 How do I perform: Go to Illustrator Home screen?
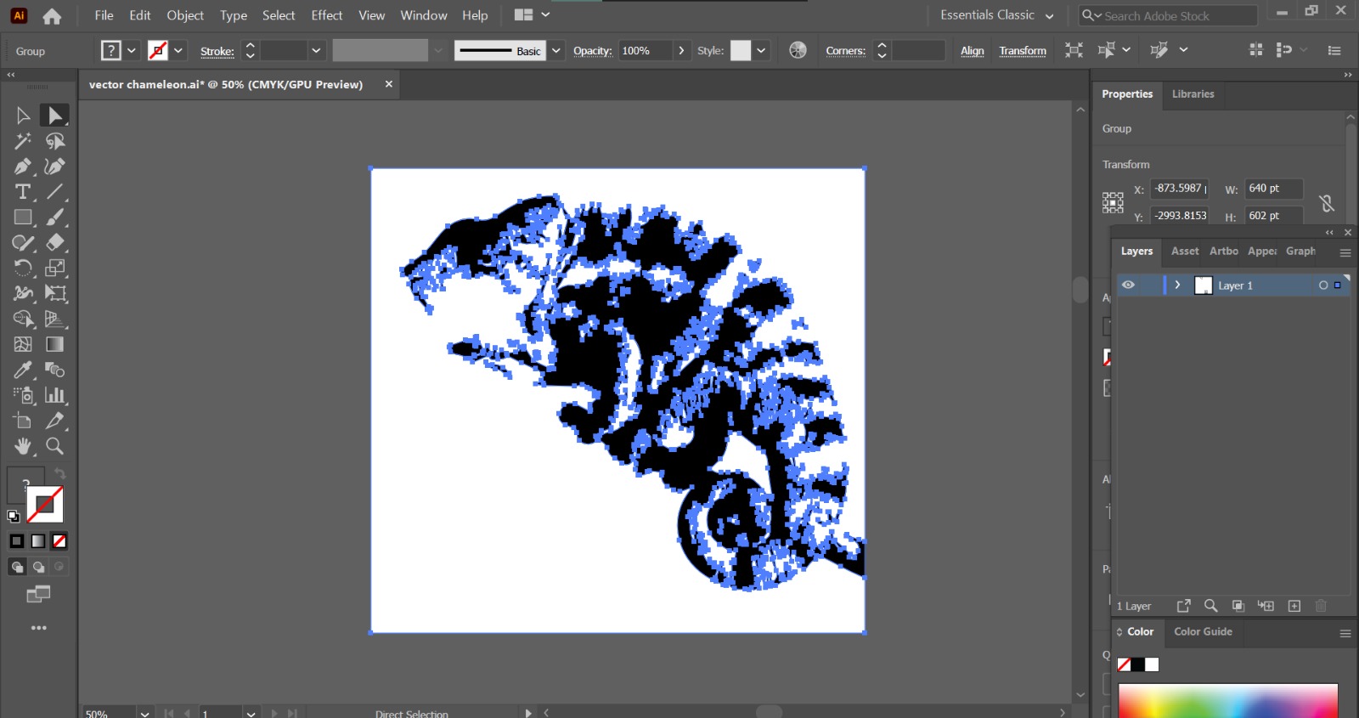point(52,16)
